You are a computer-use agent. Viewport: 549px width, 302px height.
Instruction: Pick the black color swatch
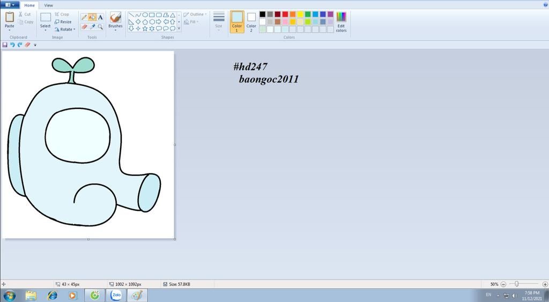pyautogui.click(x=262, y=14)
